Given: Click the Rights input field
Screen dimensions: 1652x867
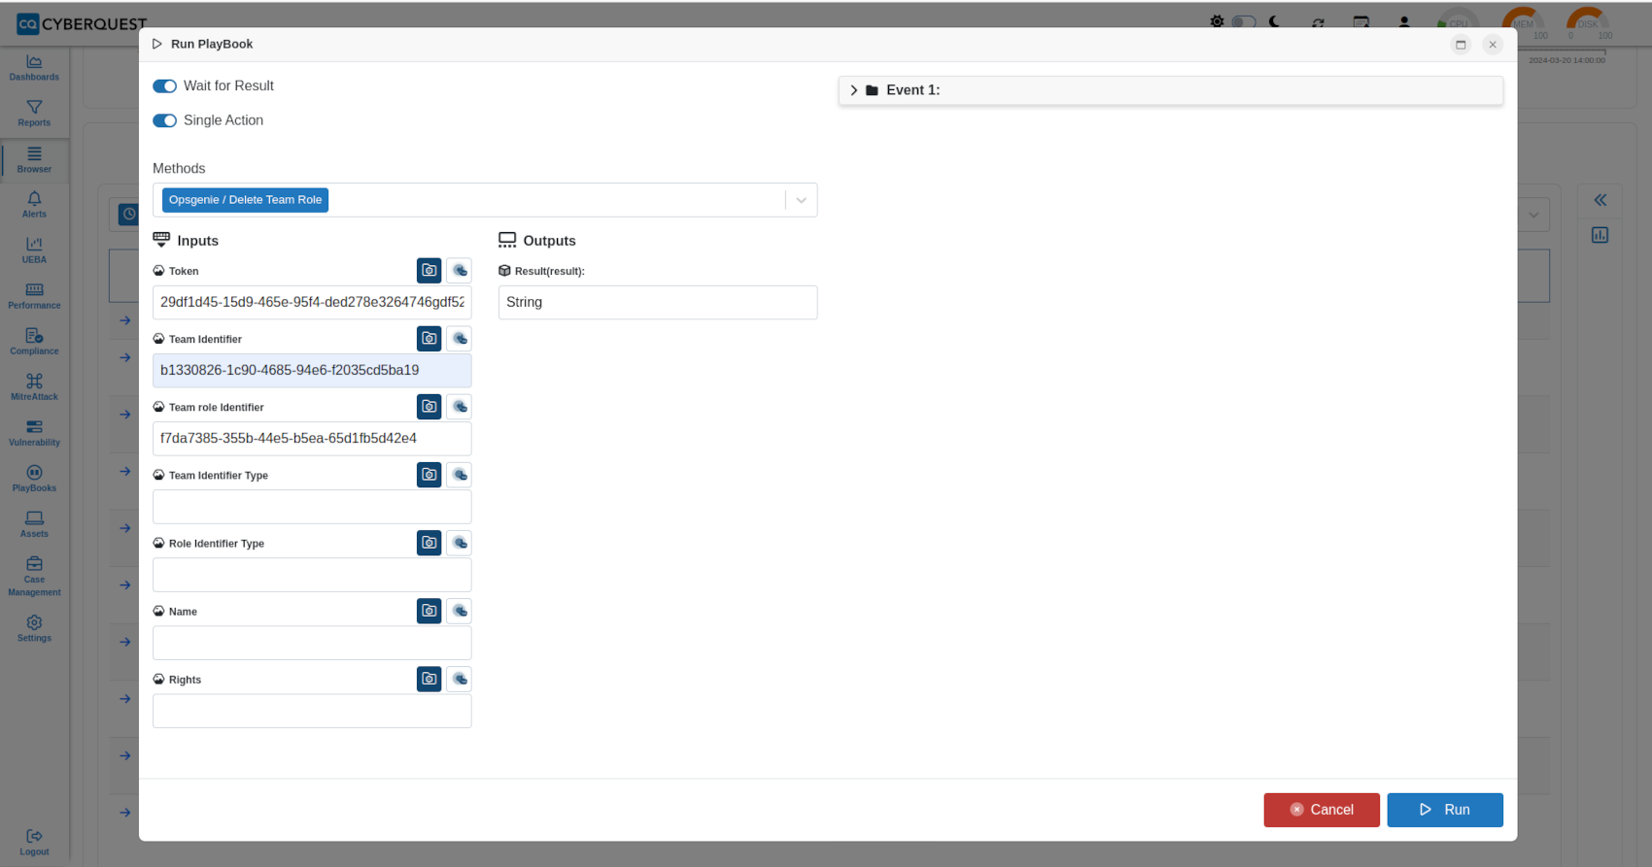Looking at the screenshot, I should pos(312,711).
